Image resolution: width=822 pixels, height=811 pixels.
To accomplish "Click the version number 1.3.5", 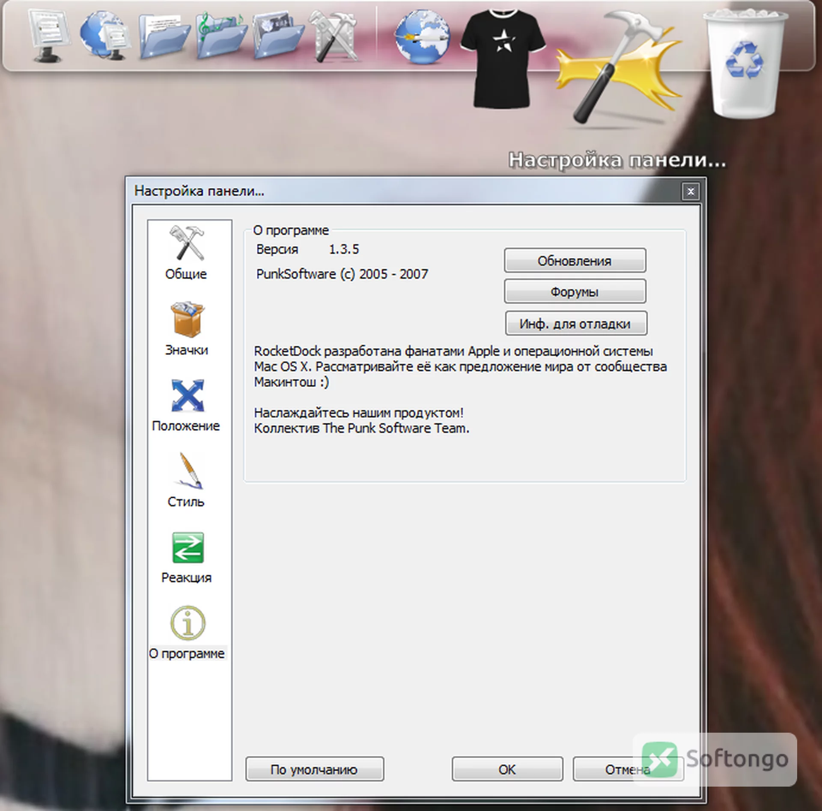I will click(x=344, y=249).
